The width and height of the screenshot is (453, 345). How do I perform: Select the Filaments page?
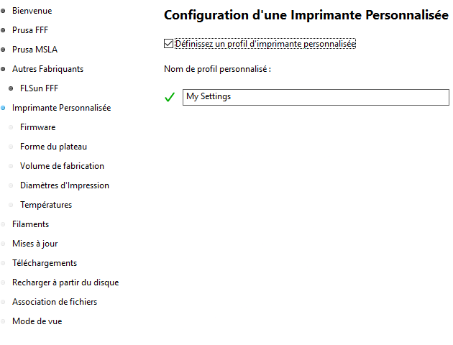pos(31,224)
